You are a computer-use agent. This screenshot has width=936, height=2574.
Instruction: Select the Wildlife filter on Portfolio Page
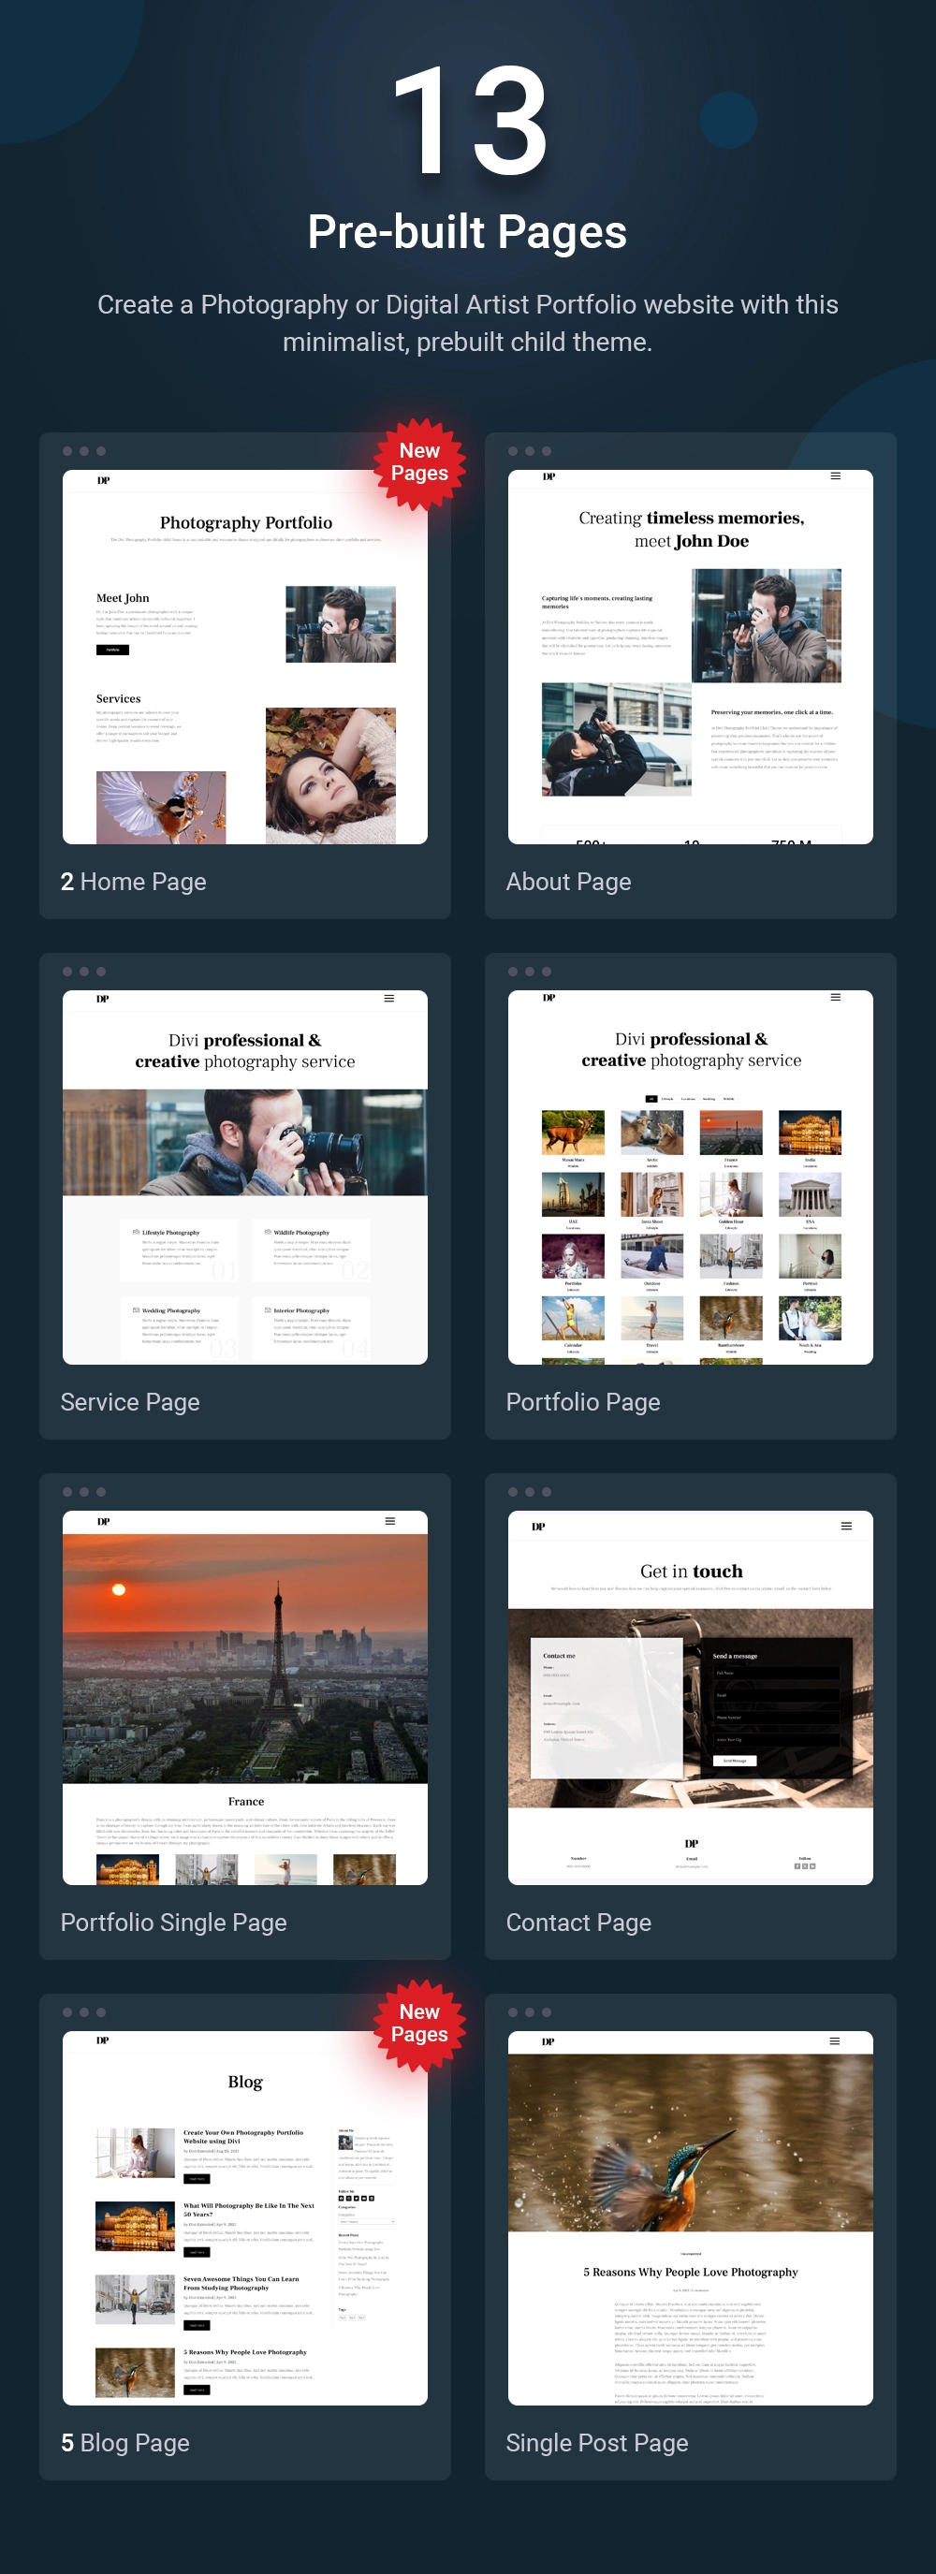pos(728,1098)
